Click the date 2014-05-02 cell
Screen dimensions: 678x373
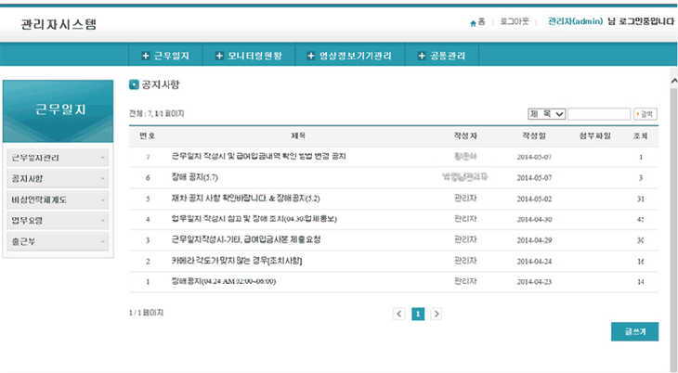[x=534, y=199]
